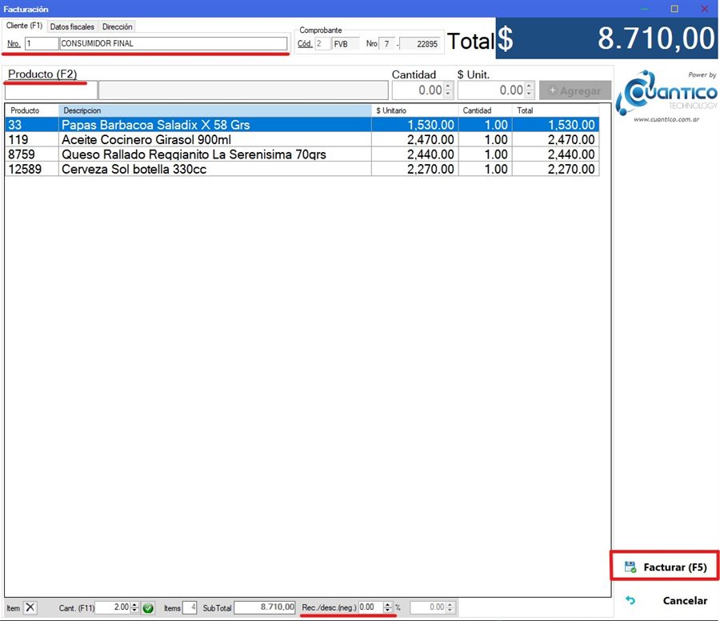Click the Item delete X icon

click(30, 607)
